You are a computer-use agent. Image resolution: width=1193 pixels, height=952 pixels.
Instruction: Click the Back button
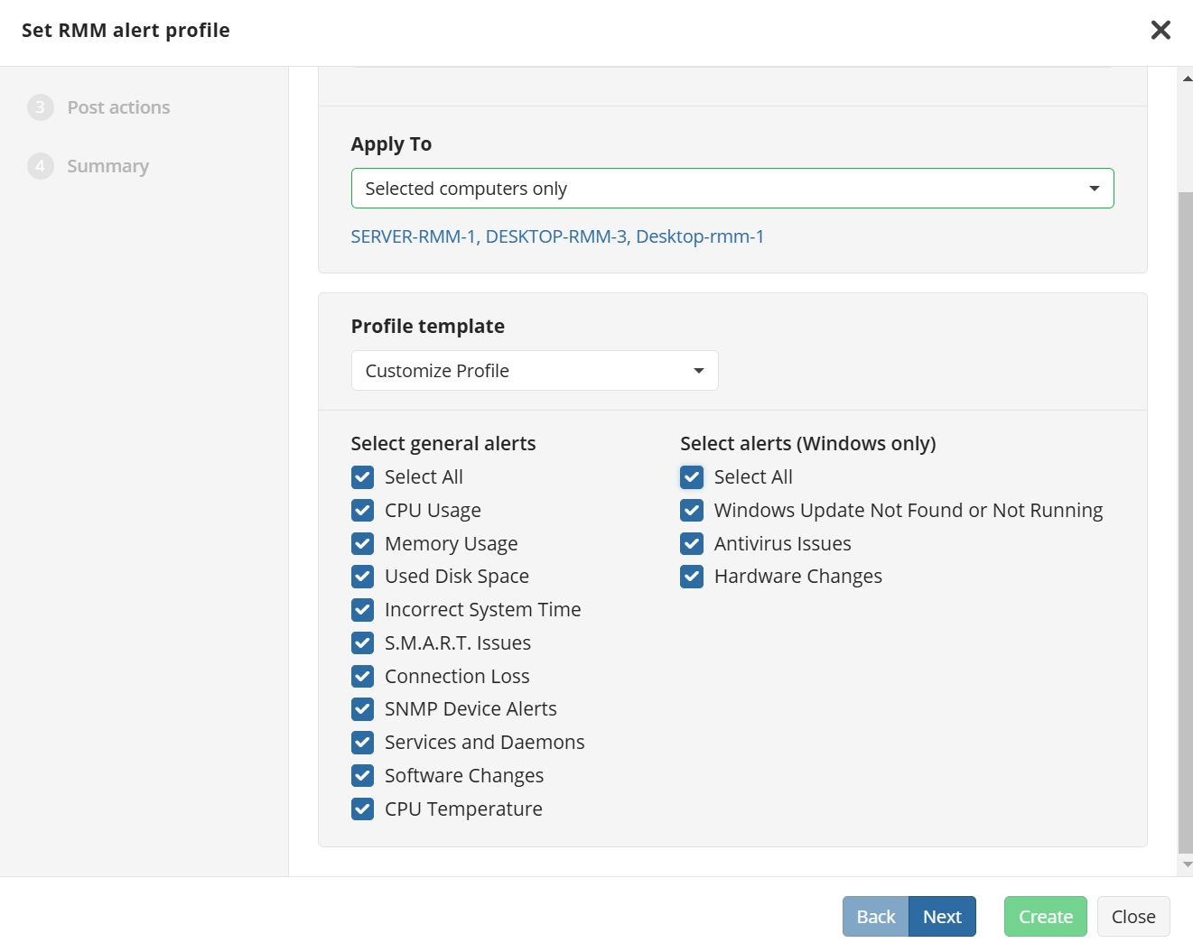click(x=876, y=917)
